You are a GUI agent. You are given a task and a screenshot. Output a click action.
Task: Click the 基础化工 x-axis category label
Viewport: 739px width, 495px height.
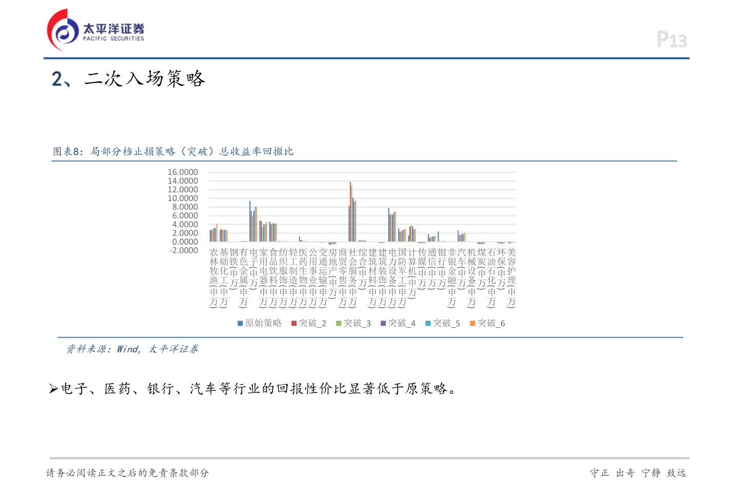pos(224,278)
